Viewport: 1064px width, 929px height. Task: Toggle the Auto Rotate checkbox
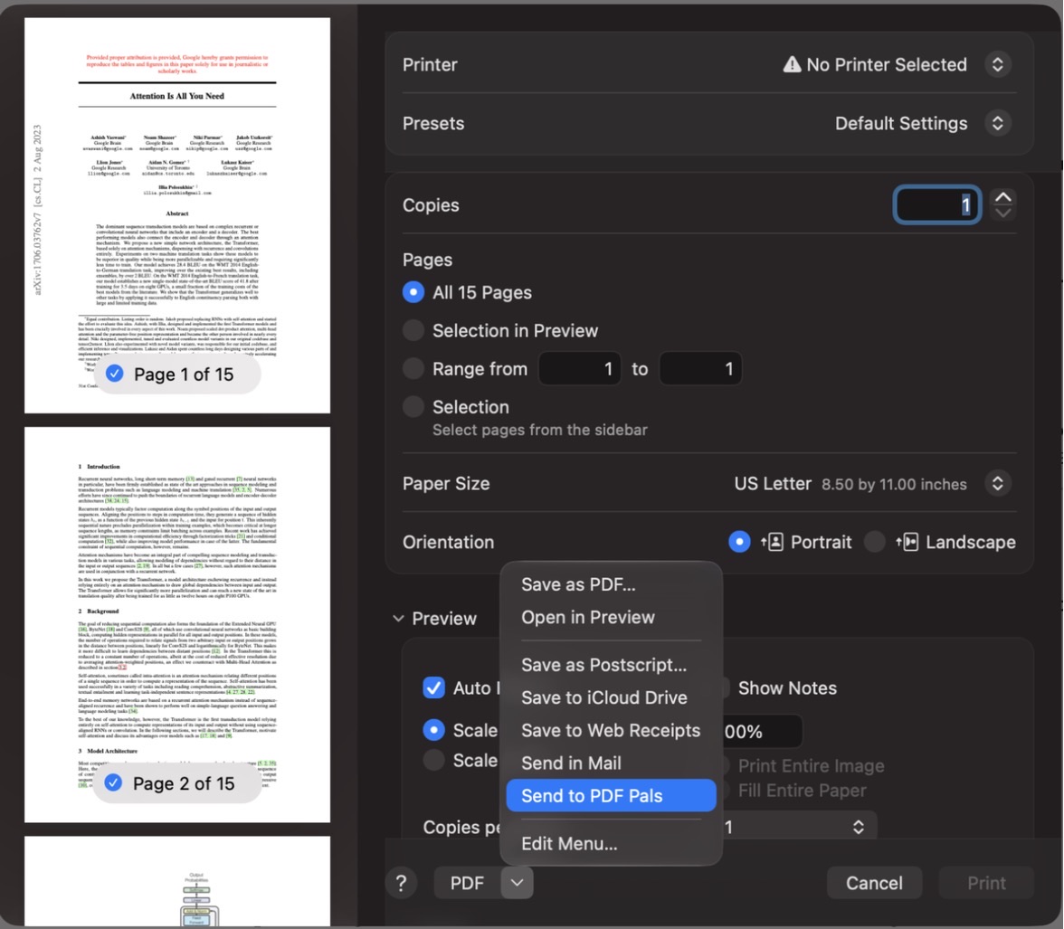[433, 688]
